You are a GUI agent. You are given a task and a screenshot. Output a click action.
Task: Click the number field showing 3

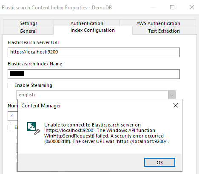[x=13, y=116]
